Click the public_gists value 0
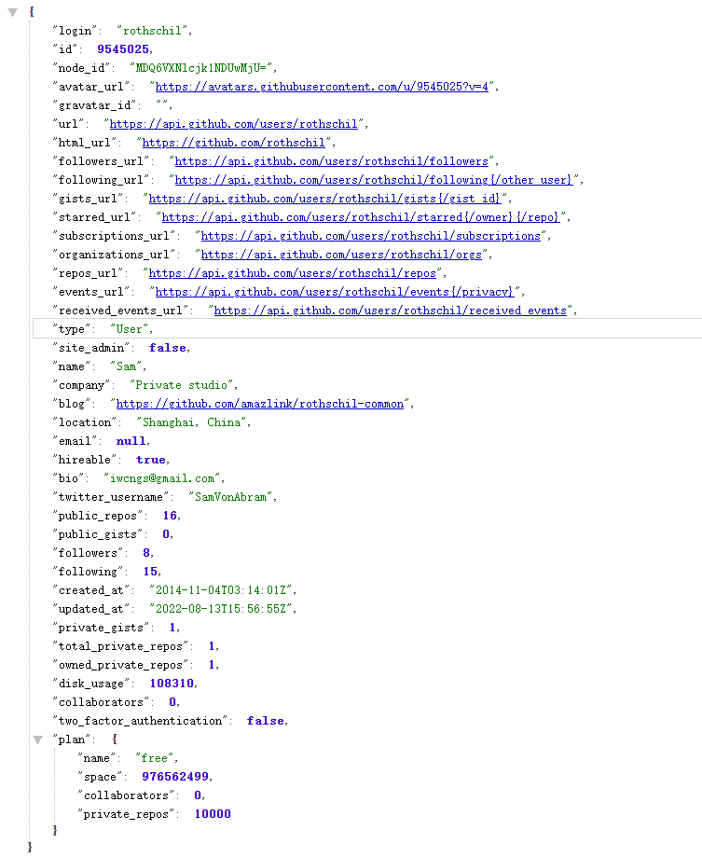The width and height of the screenshot is (702, 857). tap(166, 534)
